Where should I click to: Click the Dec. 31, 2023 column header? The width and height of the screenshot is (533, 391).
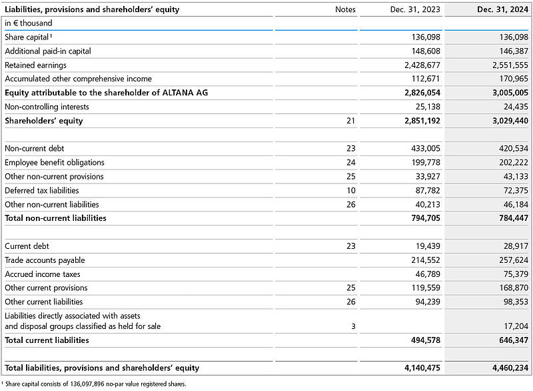(415, 10)
